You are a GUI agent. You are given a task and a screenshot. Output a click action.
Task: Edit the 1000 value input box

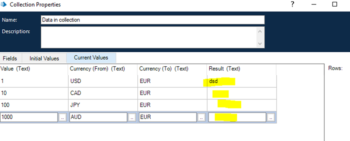29,118
